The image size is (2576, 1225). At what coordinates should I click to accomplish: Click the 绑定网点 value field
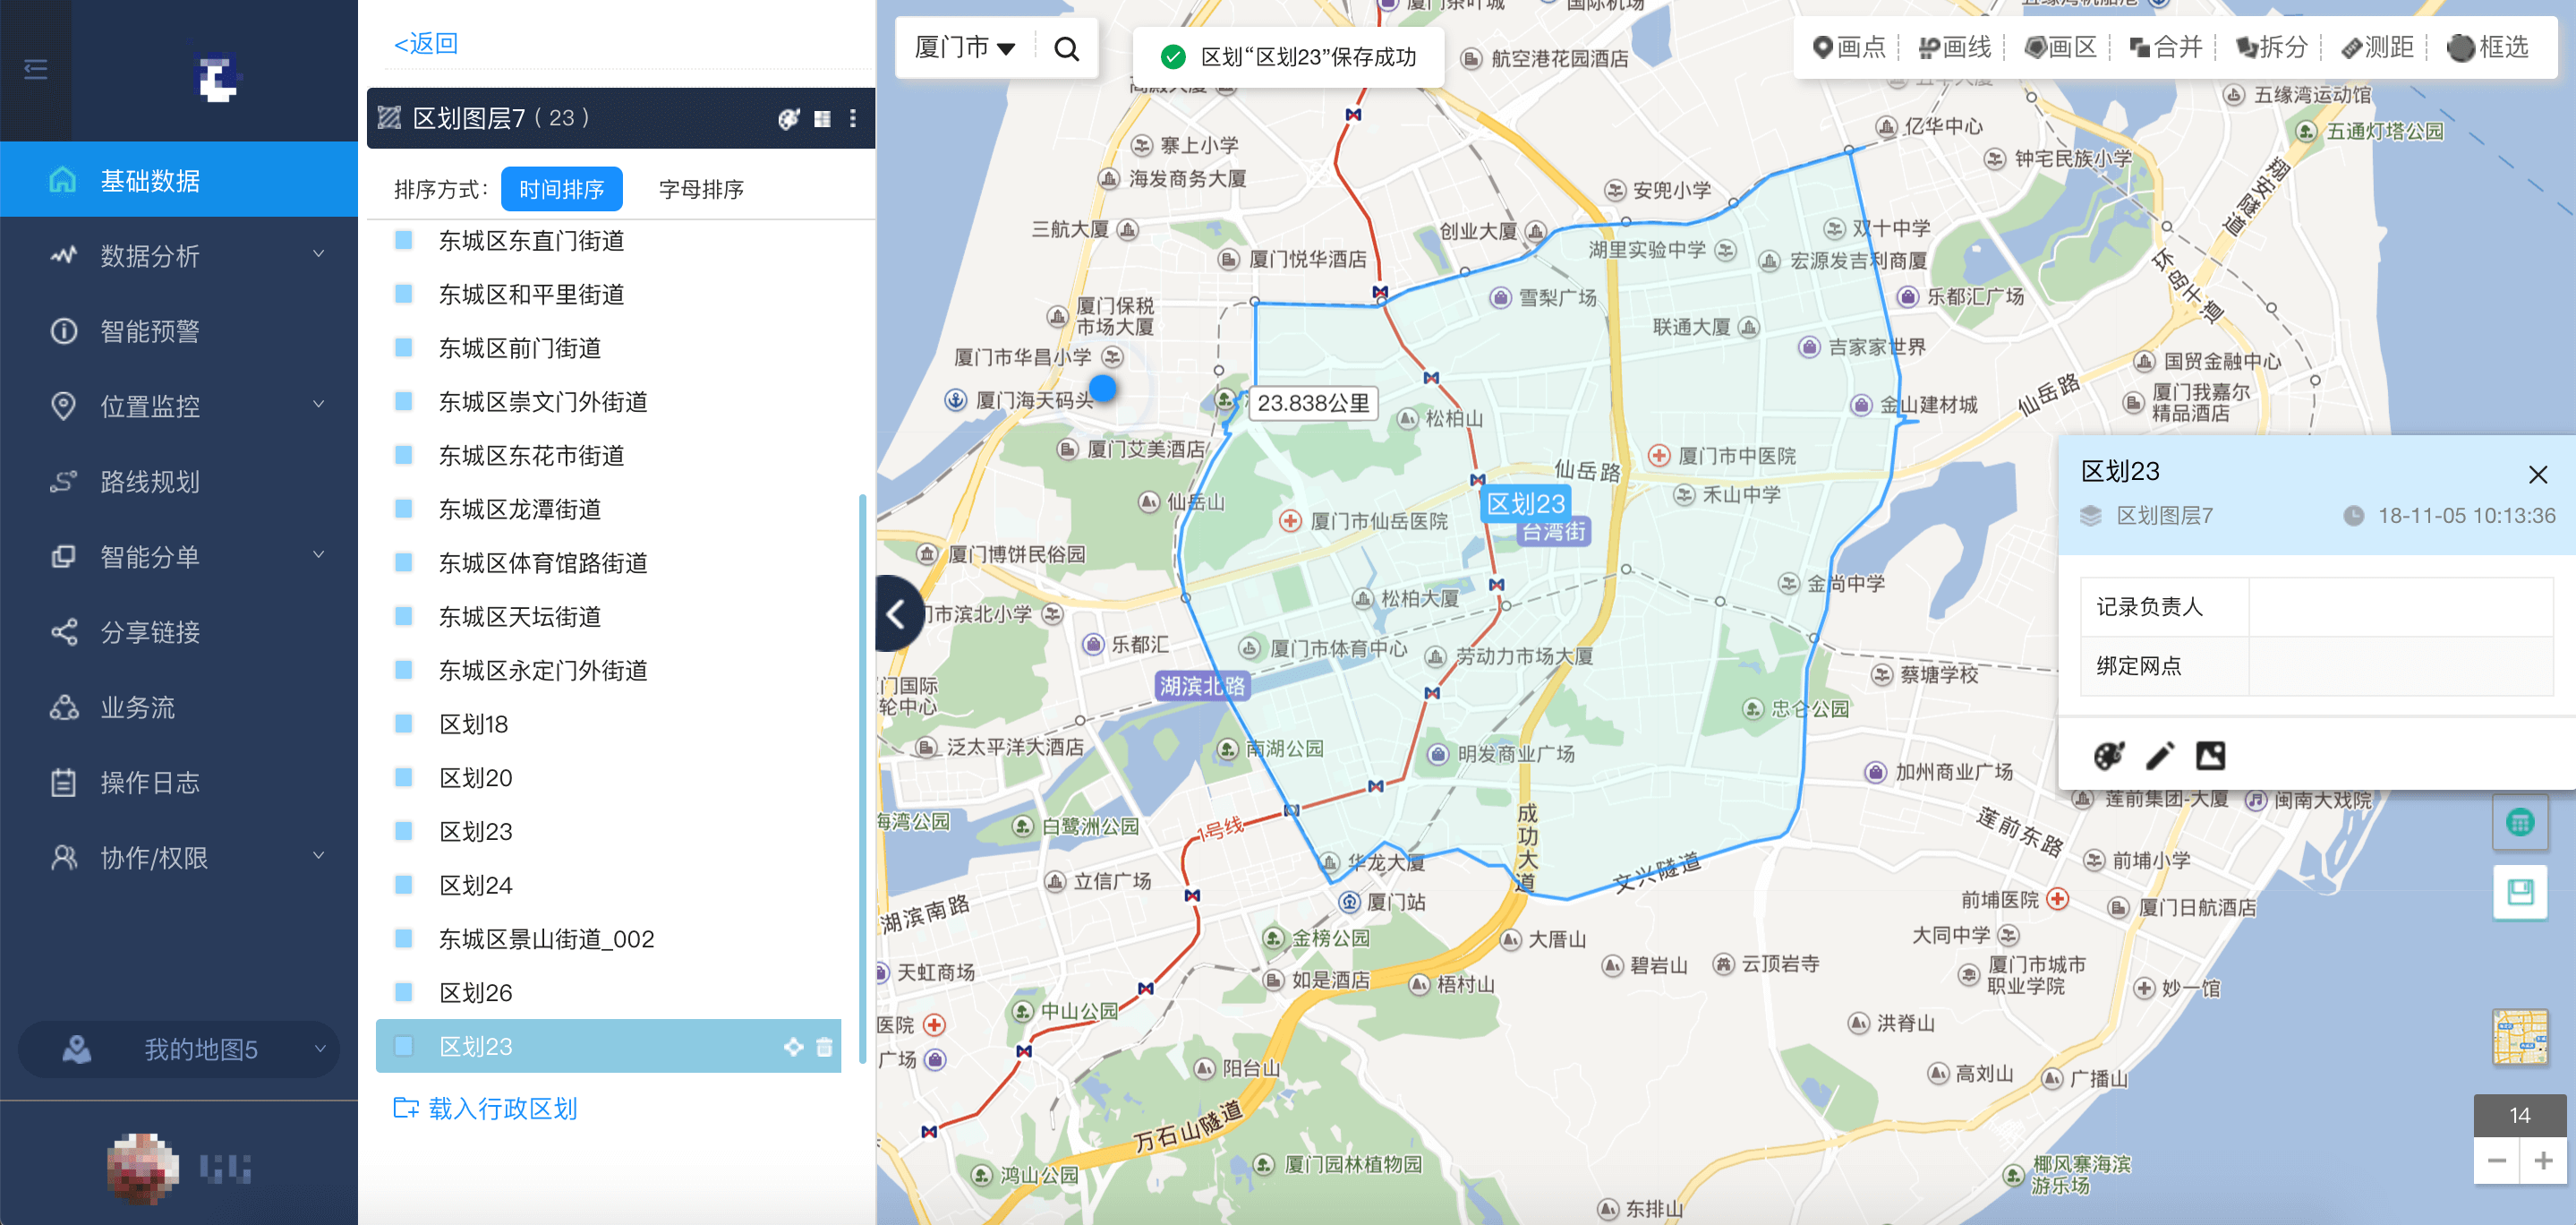click(x=2400, y=665)
